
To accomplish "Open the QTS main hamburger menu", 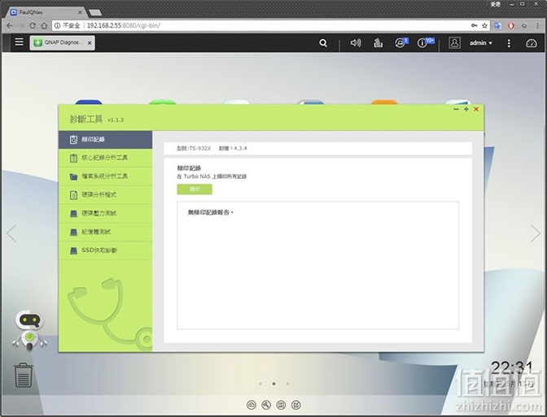I will pyautogui.click(x=20, y=42).
